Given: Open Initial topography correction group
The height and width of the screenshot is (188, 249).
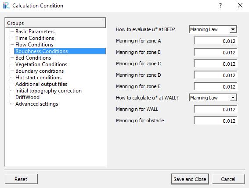Looking at the screenshot, I should [x=48, y=91].
